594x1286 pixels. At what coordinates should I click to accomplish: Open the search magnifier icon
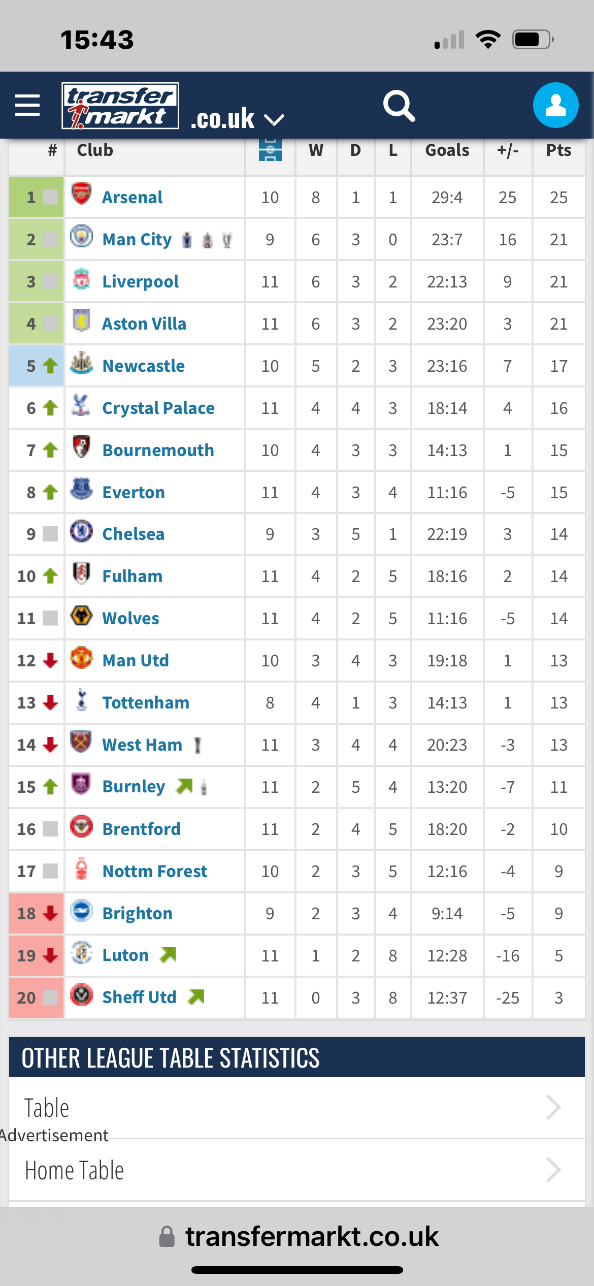(399, 106)
